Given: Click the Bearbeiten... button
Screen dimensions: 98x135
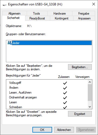Looking at the screenshot, I should [x=80, y=67].
